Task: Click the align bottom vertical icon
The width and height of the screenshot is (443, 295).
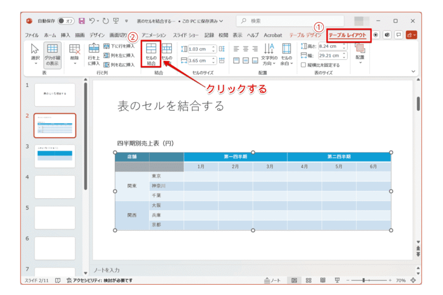Action: click(255, 60)
